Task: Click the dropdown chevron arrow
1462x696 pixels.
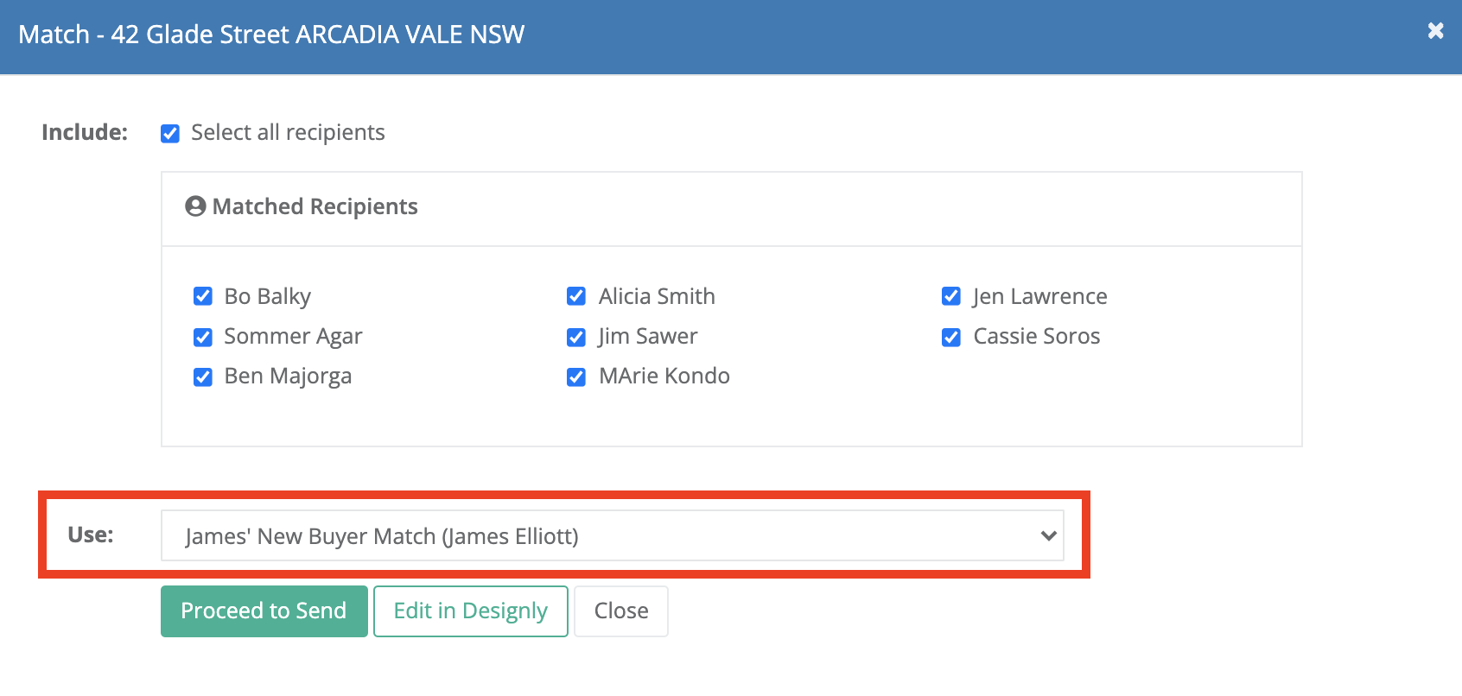Action: tap(1048, 535)
